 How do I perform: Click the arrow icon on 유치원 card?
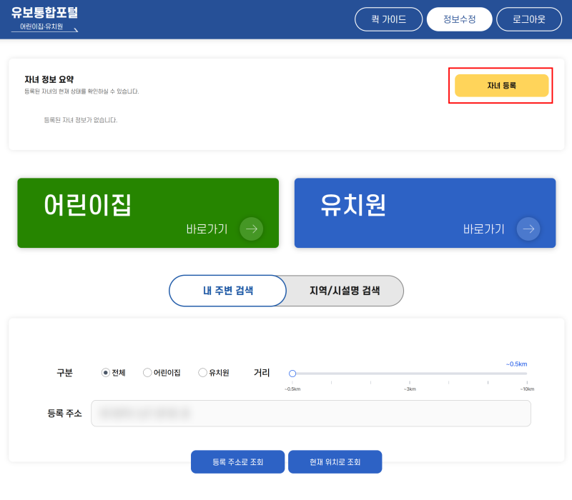[x=528, y=229]
